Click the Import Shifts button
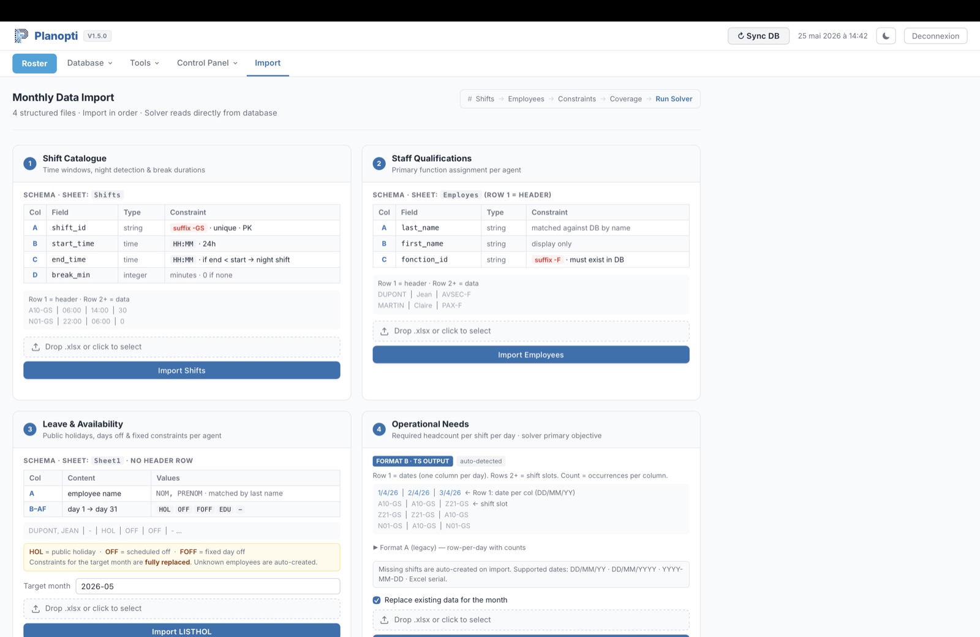This screenshot has height=637, width=980. [182, 370]
